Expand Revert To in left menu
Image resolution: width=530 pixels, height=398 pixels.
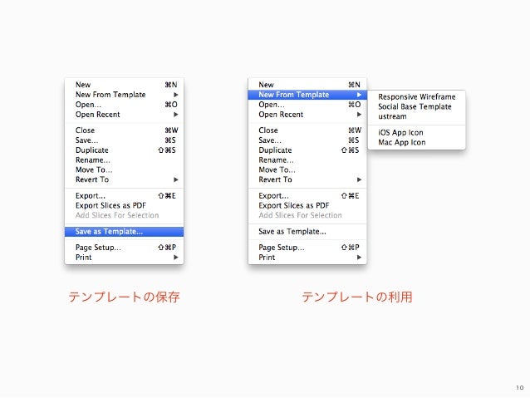pos(124,179)
